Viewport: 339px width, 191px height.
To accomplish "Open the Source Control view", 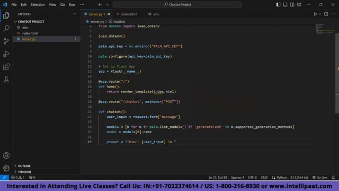I will pyautogui.click(x=6, y=41).
